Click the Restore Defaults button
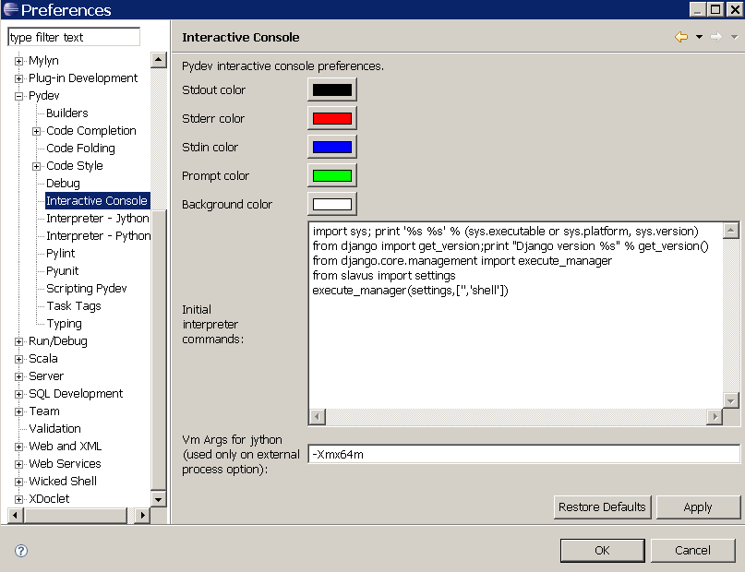745x572 pixels. [x=603, y=507]
